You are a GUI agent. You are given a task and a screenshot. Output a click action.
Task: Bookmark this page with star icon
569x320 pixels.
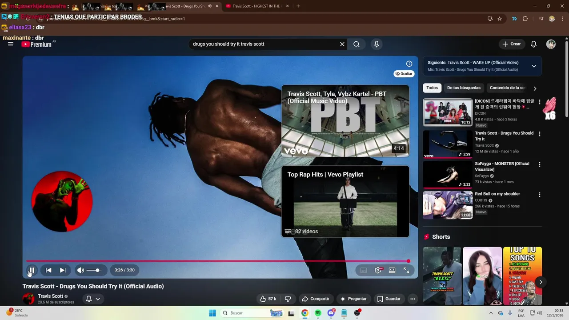[x=500, y=19]
